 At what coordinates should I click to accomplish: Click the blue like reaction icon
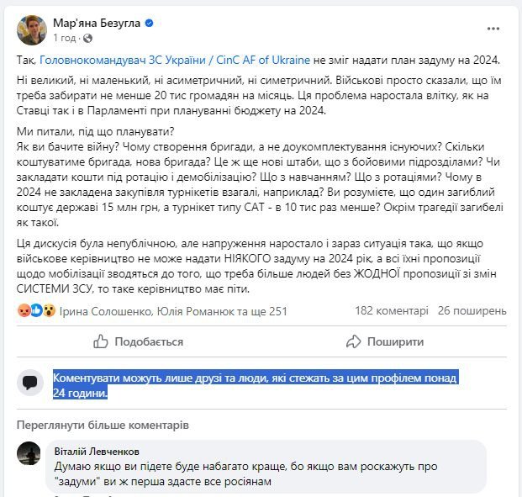(x=37, y=310)
